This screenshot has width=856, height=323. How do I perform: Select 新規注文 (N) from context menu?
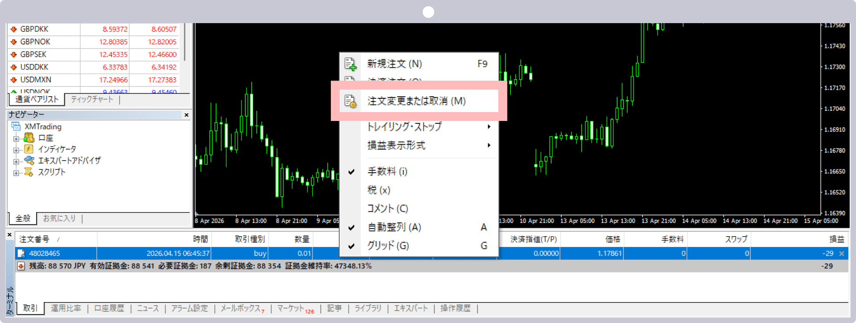click(418, 64)
